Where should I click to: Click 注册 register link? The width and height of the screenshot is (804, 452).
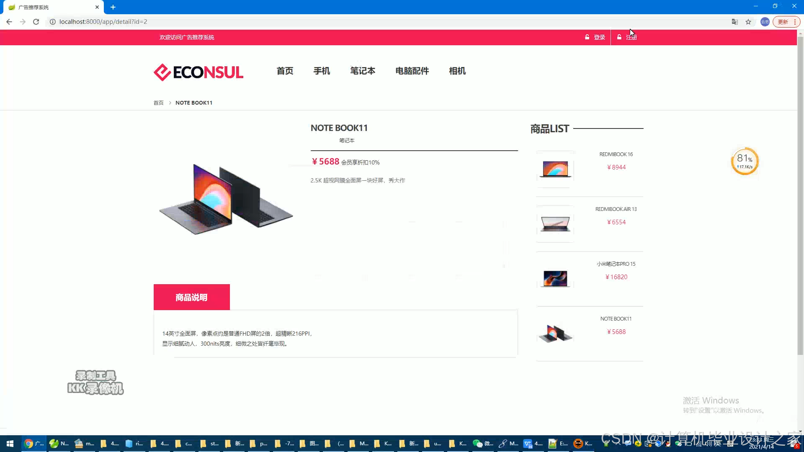click(631, 37)
